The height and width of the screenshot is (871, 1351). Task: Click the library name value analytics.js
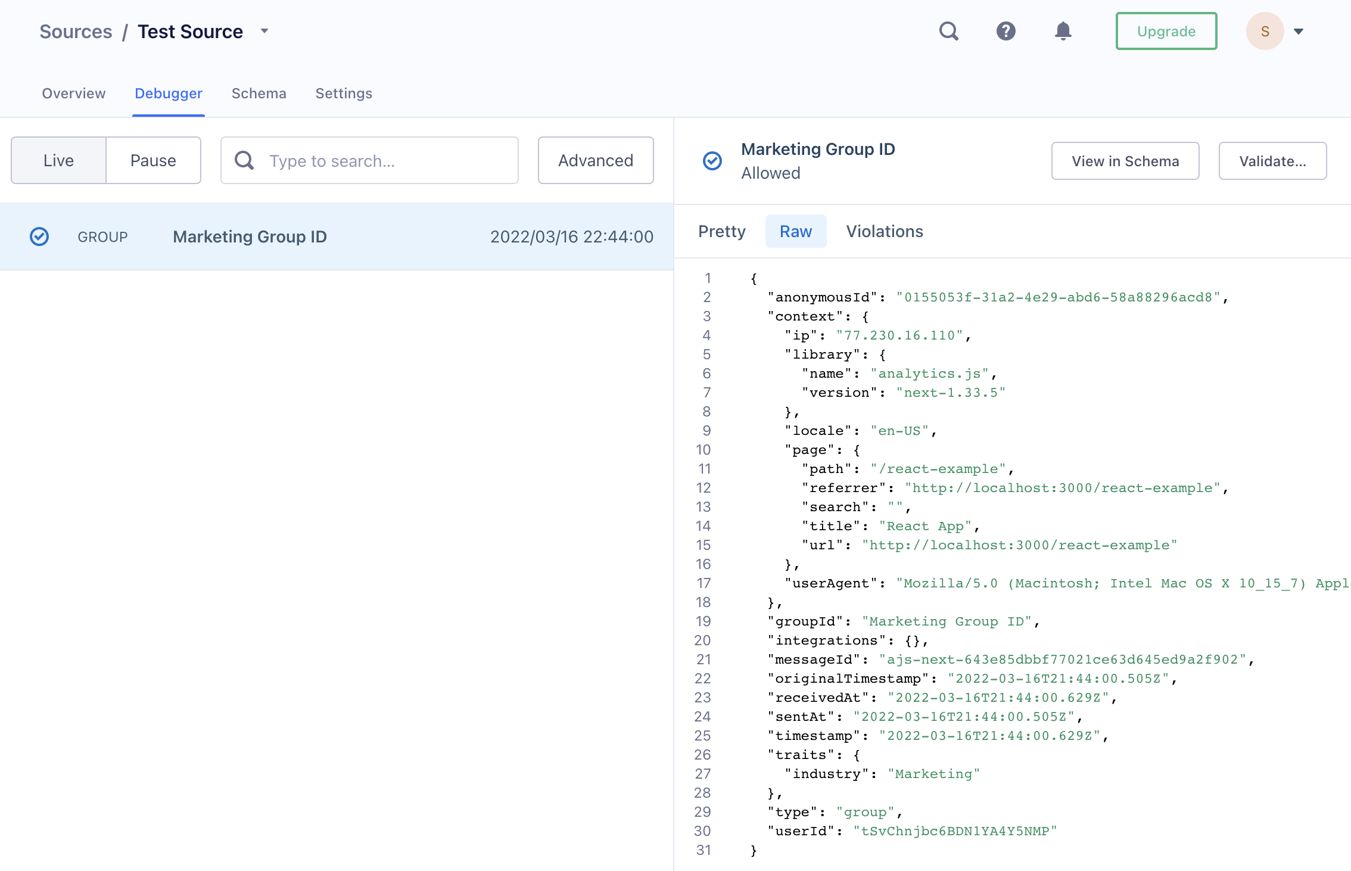pos(929,374)
